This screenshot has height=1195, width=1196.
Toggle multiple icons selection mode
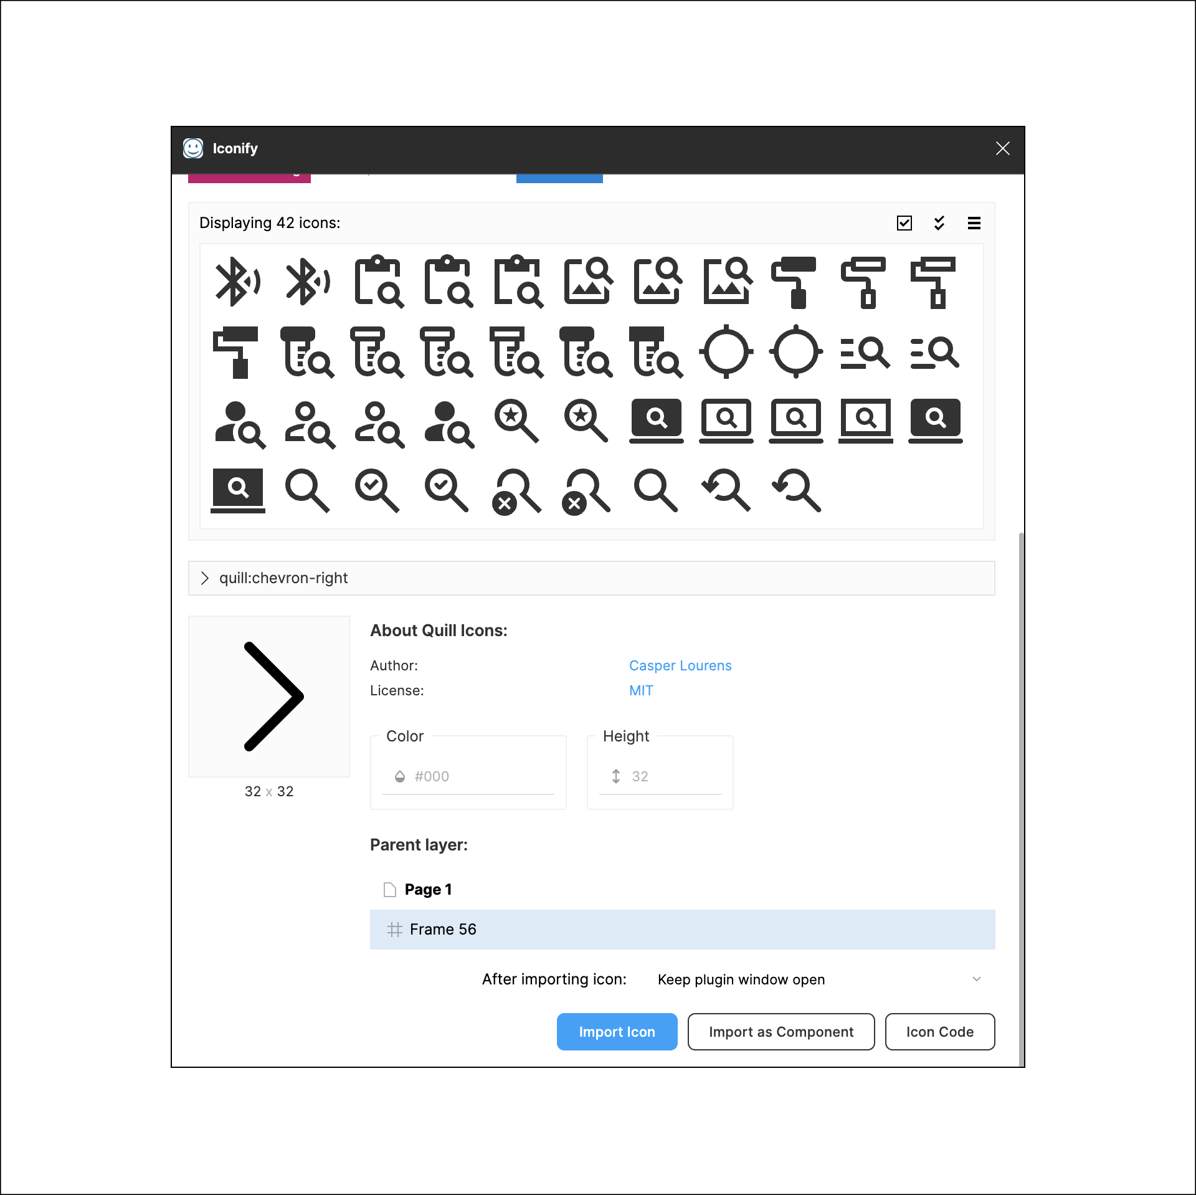pyautogui.click(x=939, y=223)
